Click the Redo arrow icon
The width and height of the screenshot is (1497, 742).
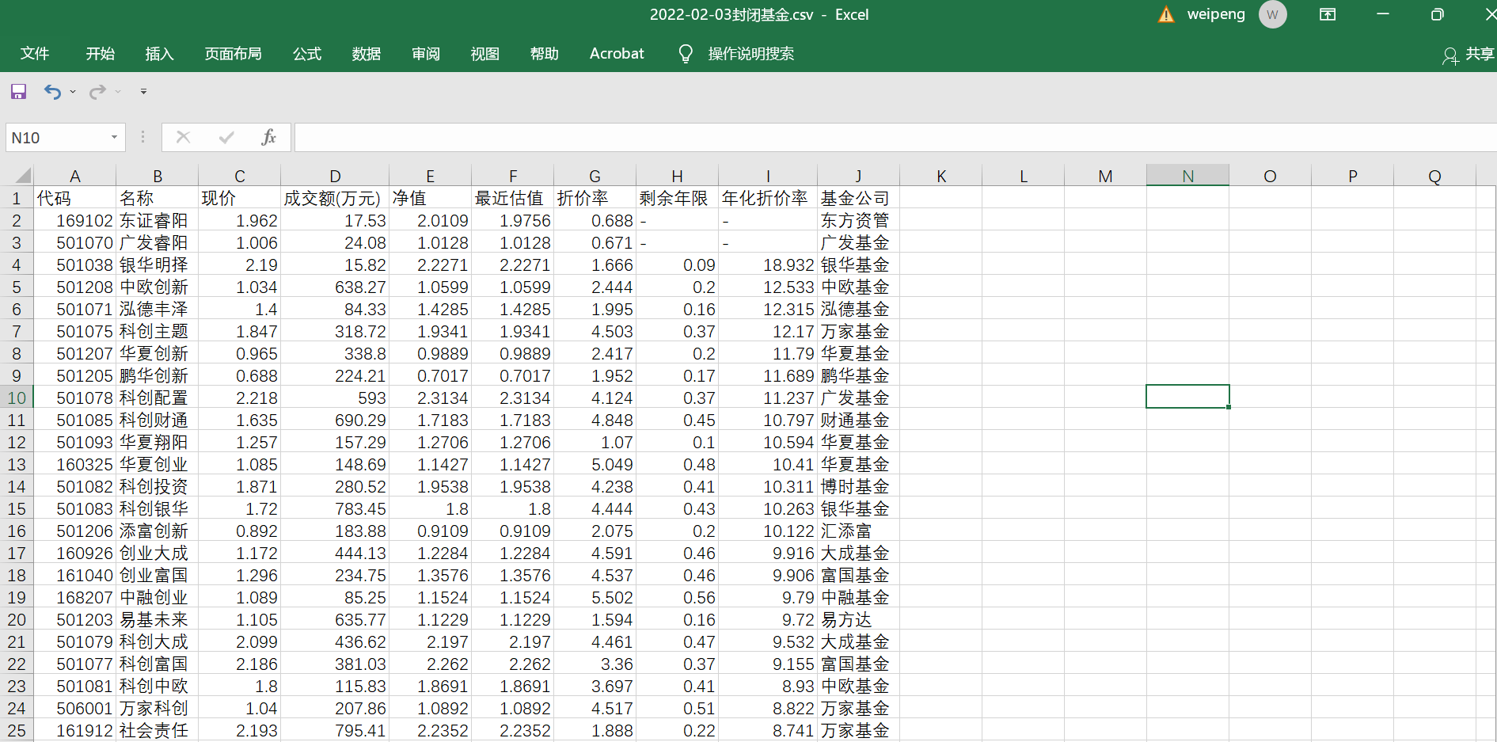(x=97, y=92)
